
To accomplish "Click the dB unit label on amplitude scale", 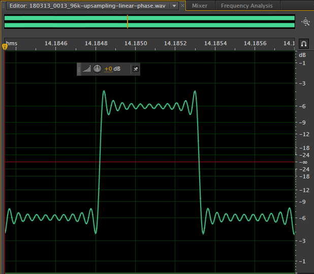I will coord(302,55).
